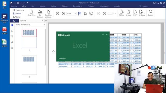Open the Archivo menu
166x93 pixels.
pyautogui.click(x=14, y=6)
